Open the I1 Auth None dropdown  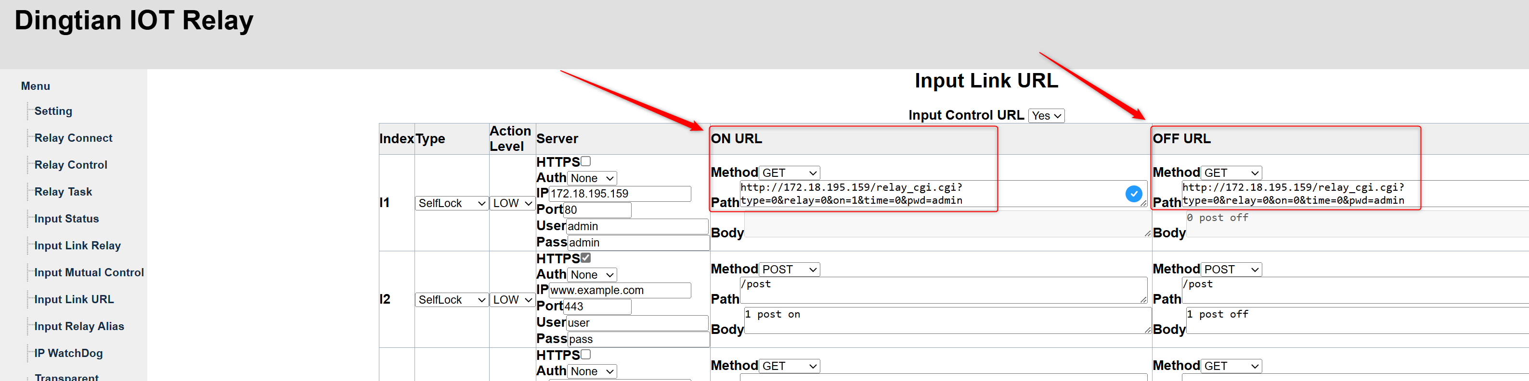tap(592, 178)
